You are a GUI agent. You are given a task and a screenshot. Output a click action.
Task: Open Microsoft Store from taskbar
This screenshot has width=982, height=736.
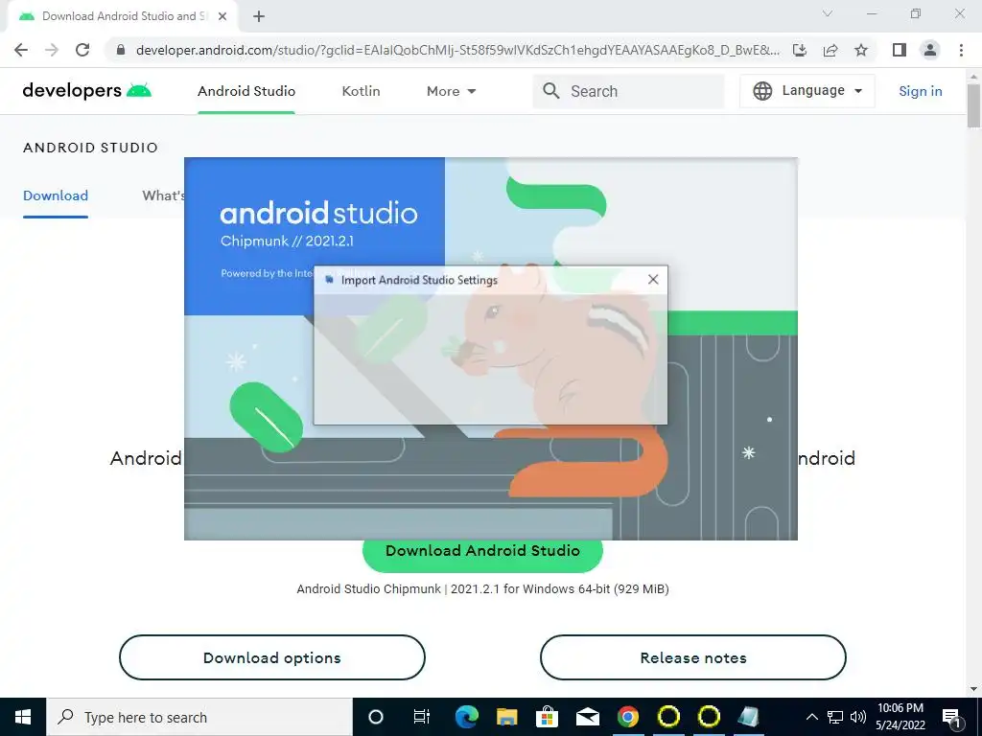tap(547, 717)
